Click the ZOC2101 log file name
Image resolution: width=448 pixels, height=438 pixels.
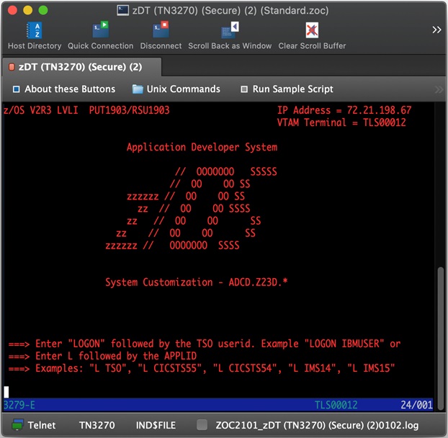pyautogui.click(x=317, y=425)
